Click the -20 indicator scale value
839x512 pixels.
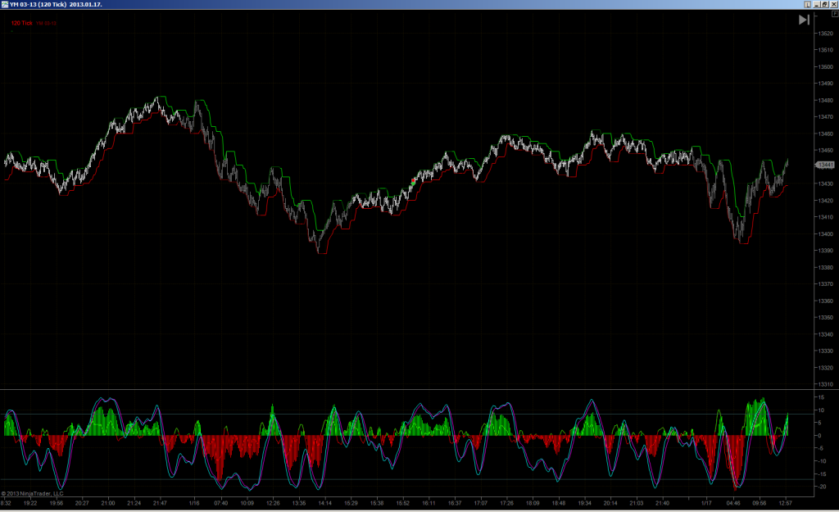(x=821, y=487)
